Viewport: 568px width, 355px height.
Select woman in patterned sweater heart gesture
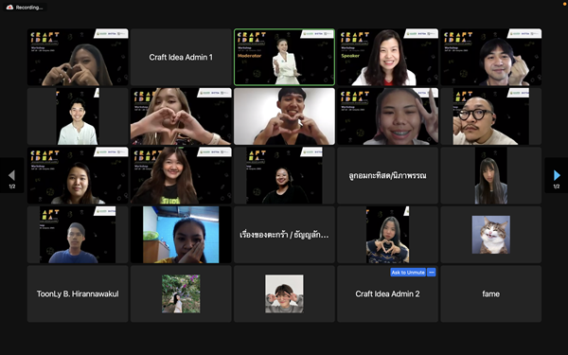387,235
